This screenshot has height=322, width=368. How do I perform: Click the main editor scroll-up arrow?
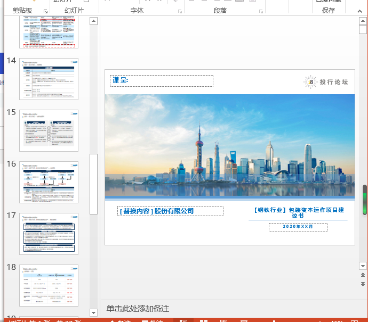pos(363,21)
